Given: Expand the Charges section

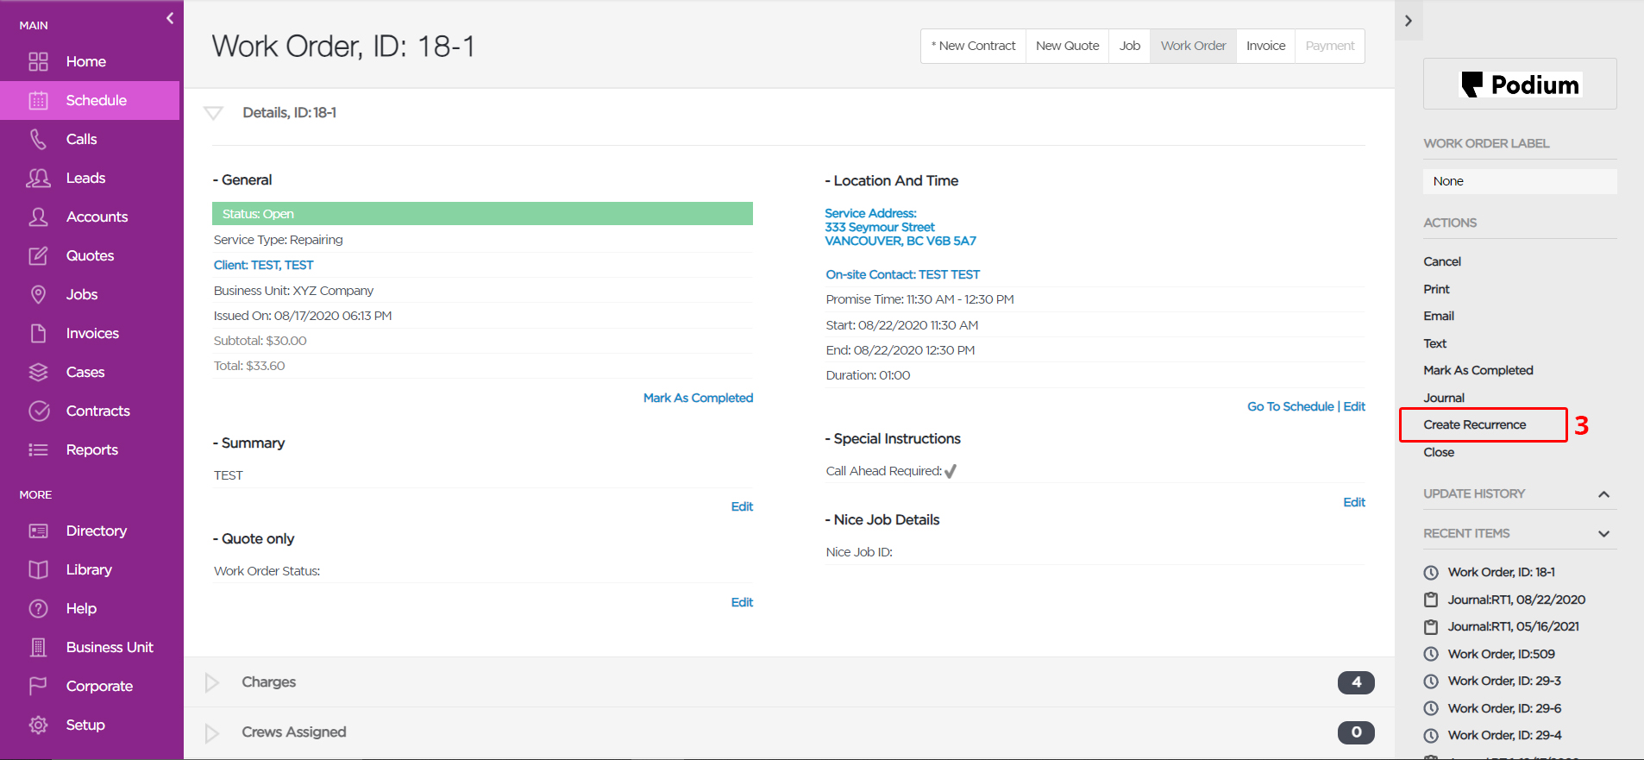Looking at the screenshot, I should pyautogui.click(x=211, y=682).
